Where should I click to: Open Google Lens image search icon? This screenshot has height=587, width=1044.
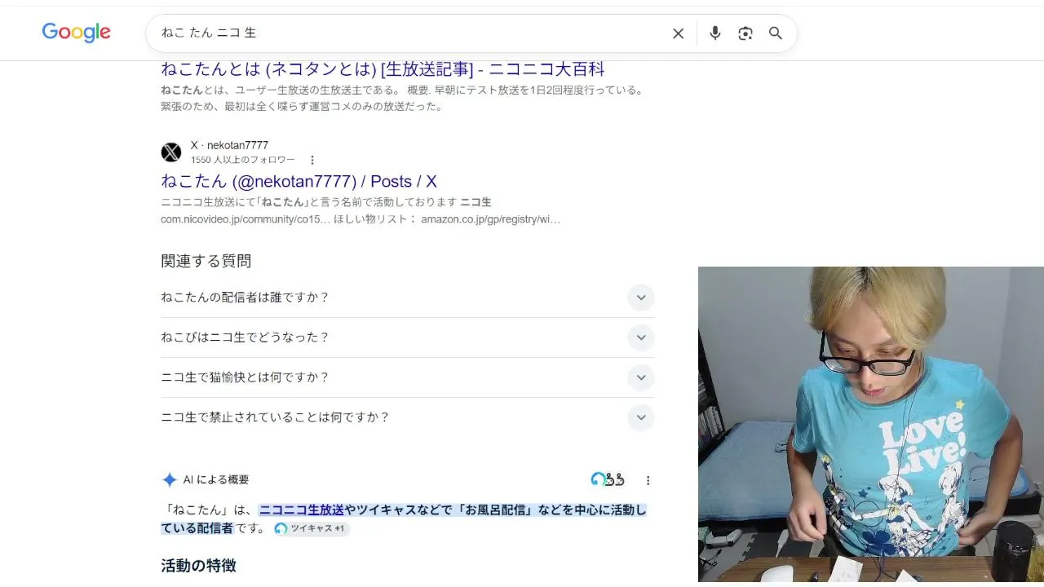745,33
